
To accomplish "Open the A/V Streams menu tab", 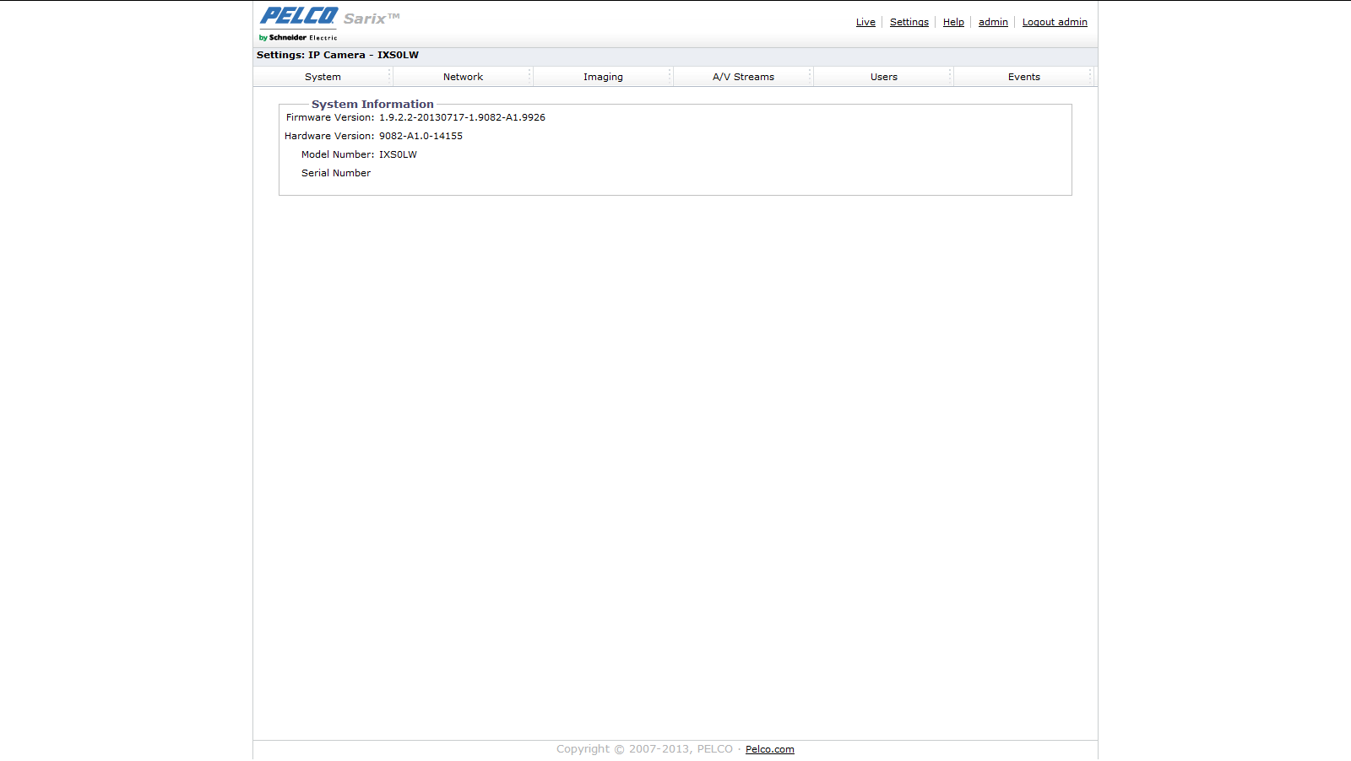I will [743, 77].
